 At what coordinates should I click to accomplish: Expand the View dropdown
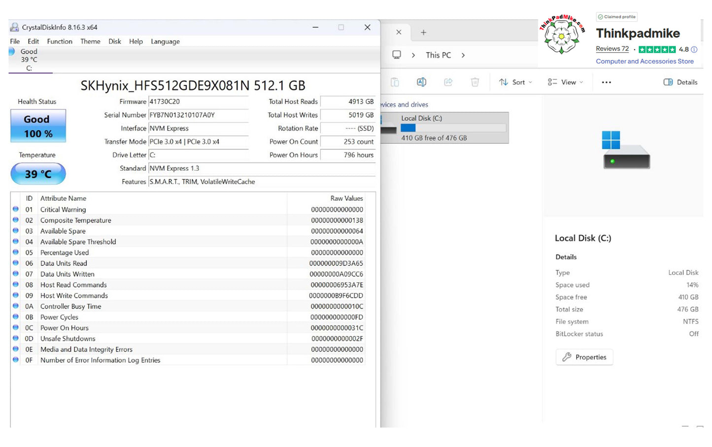pos(565,82)
